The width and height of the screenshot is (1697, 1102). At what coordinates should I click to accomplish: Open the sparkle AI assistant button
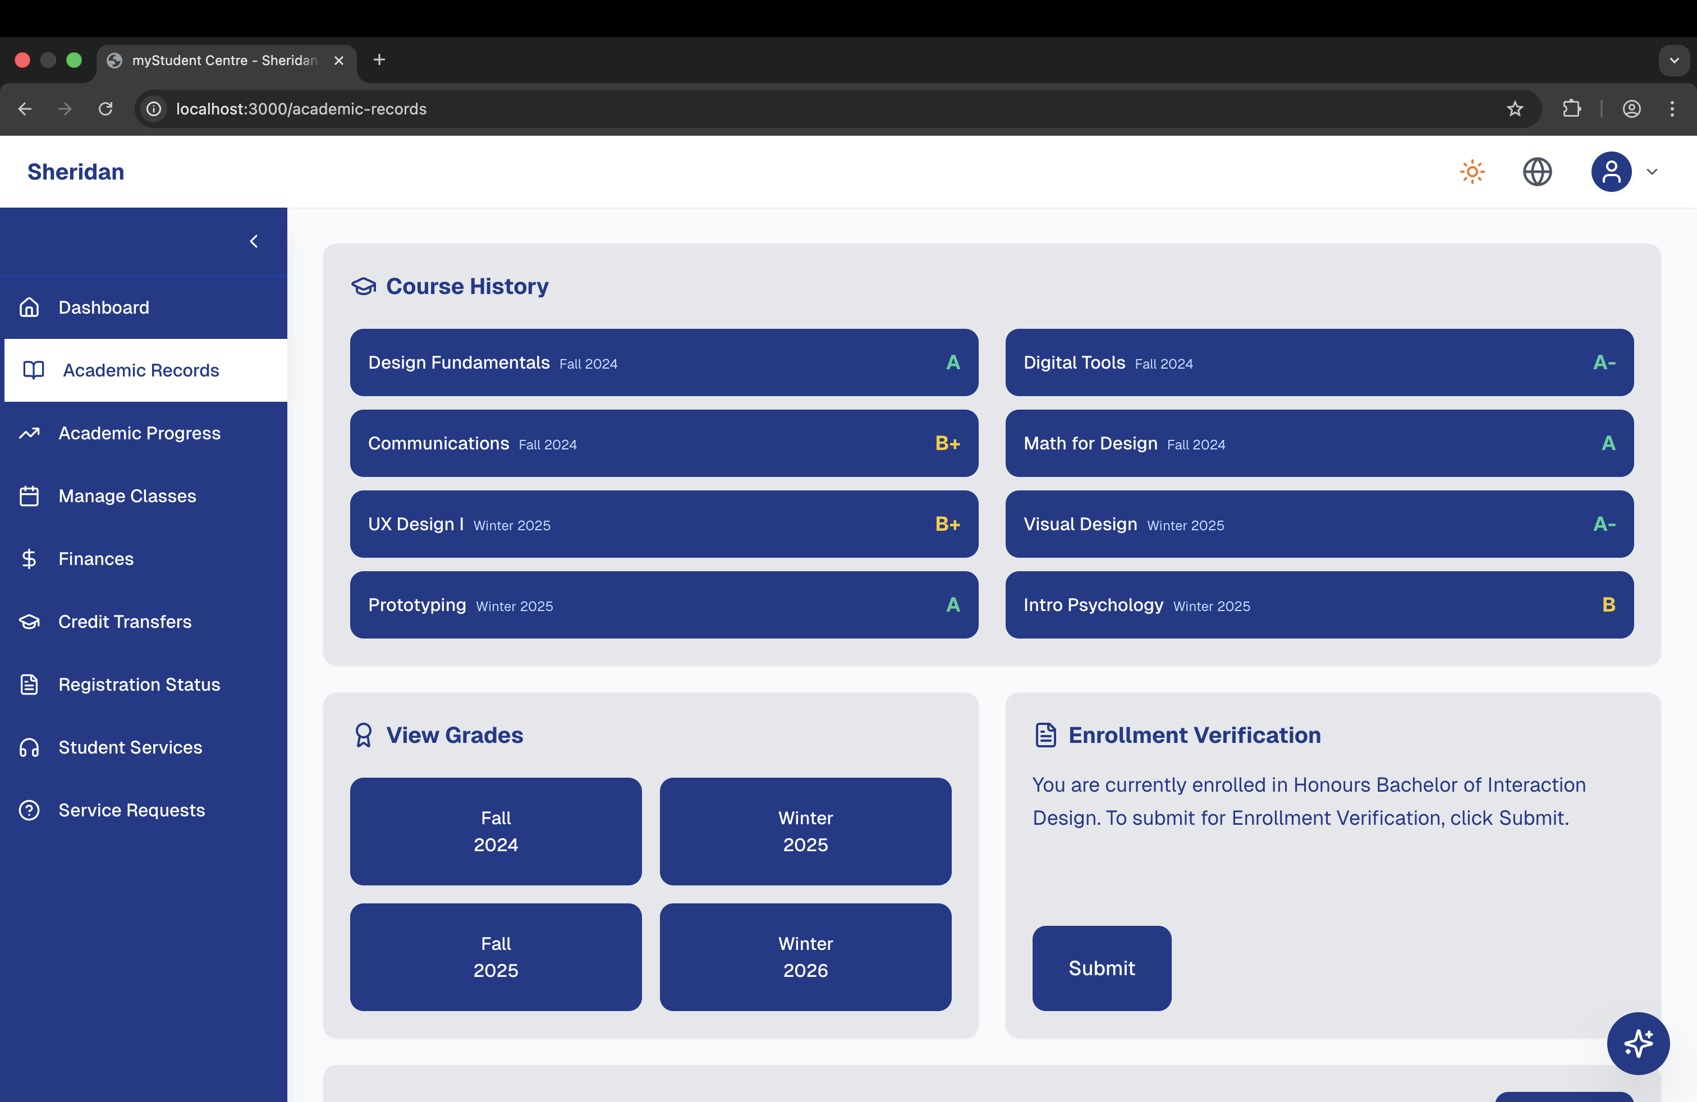[x=1638, y=1043]
